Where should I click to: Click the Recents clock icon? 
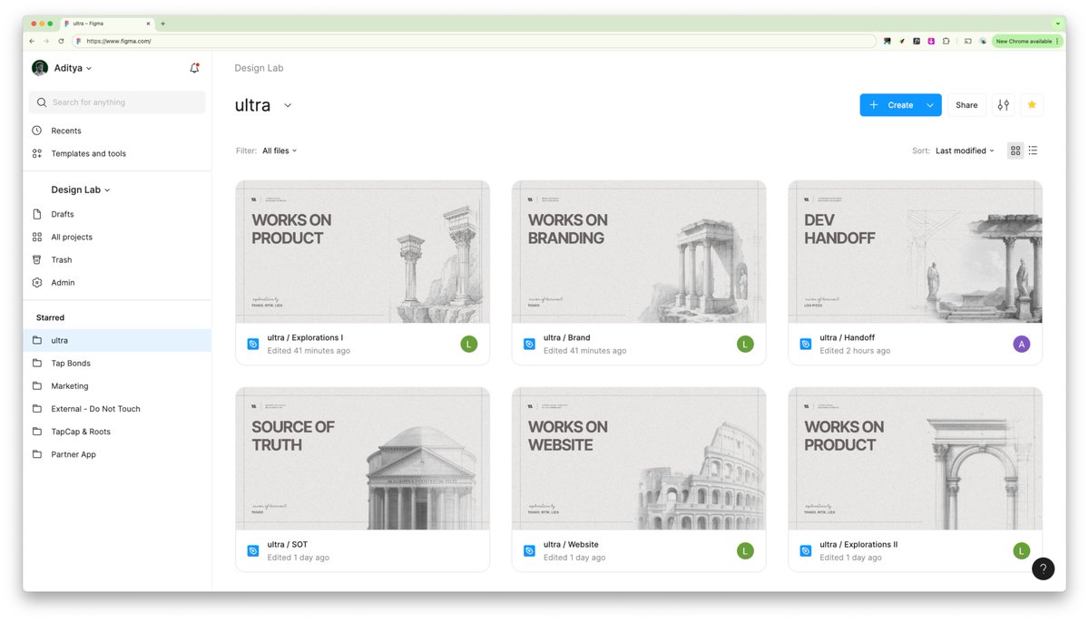37,131
